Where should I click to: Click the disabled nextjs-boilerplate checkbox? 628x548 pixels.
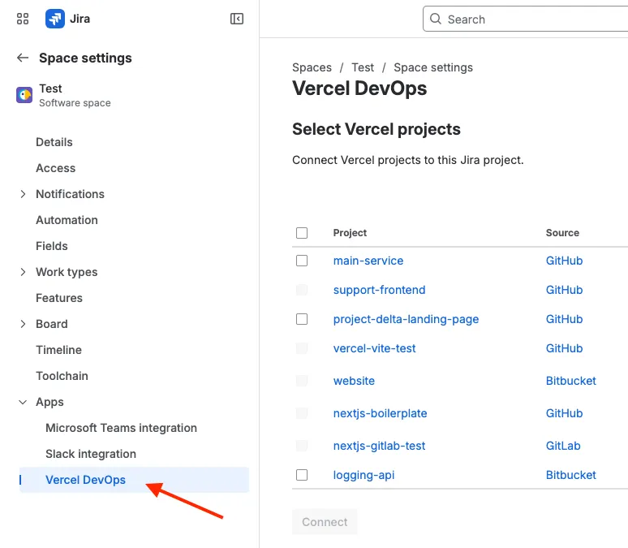click(x=302, y=413)
